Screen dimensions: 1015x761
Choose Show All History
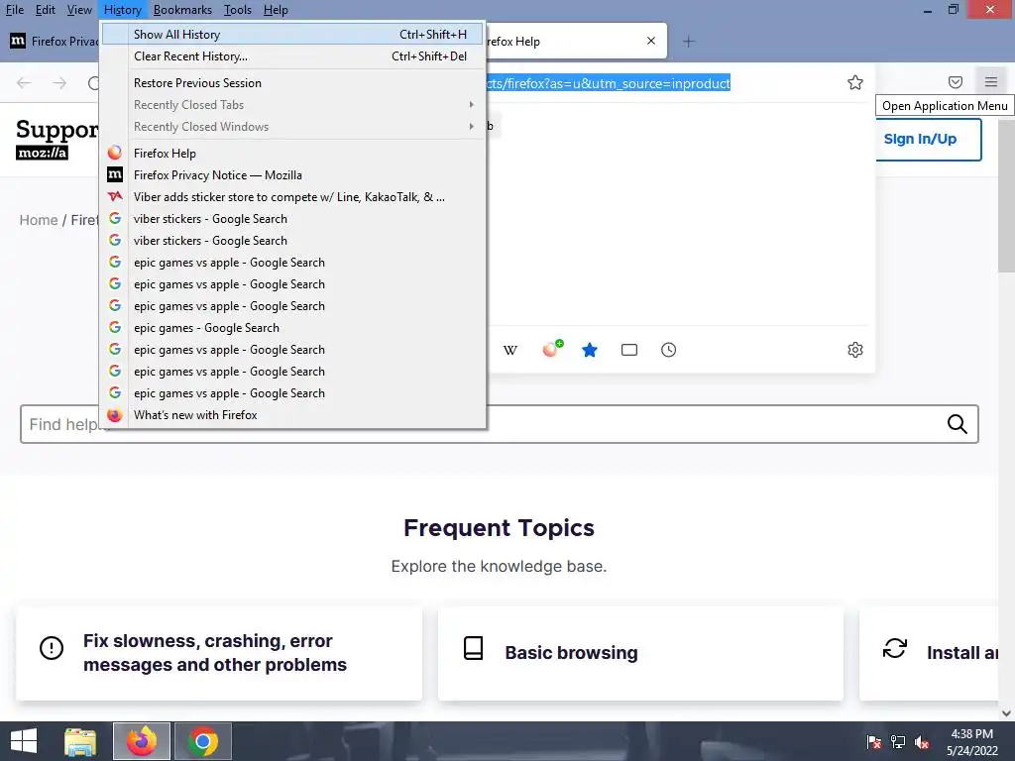tap(292, 35)
